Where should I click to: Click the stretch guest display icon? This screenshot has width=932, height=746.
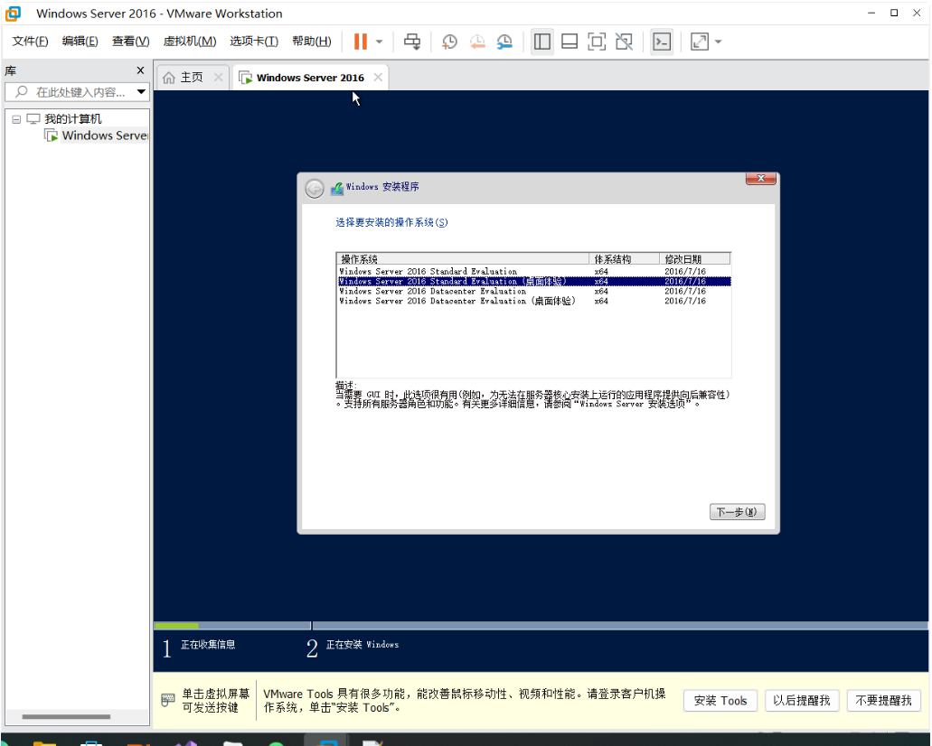pyautogui.click(x=700, y=42)
